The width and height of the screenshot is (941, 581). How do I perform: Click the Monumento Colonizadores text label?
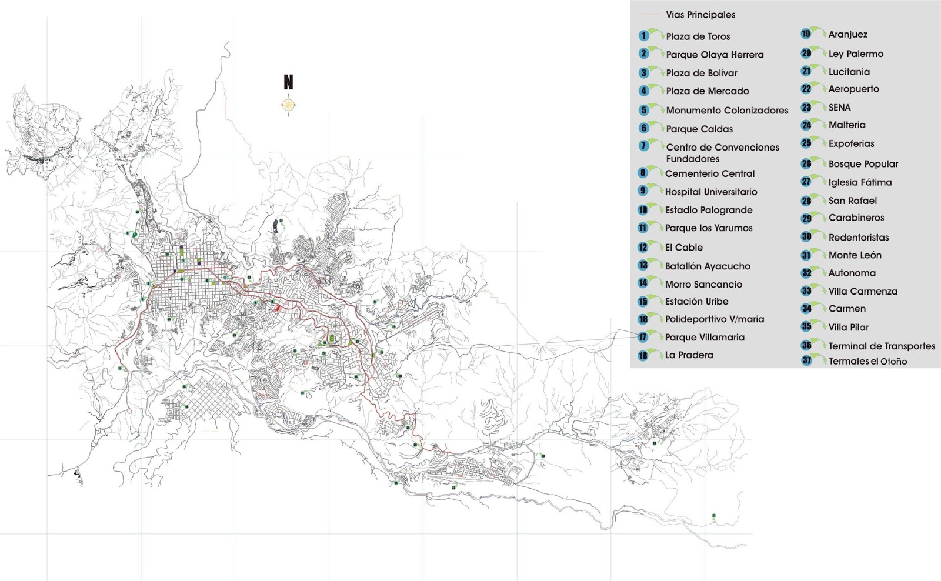tap(727, 109)
